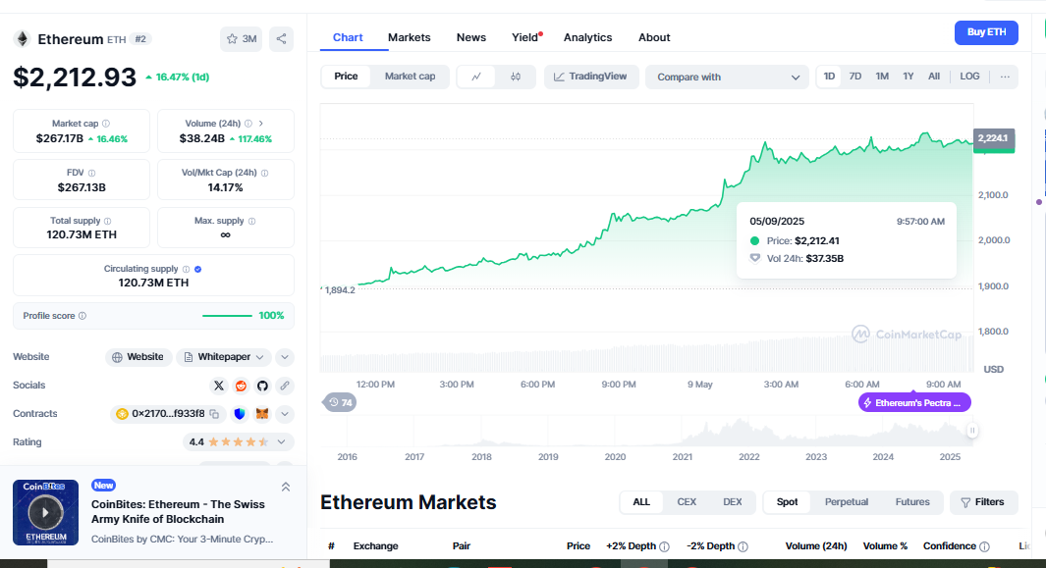Open more chart options ellipsis
1046x568 pixels.
tap(1005, 77)
